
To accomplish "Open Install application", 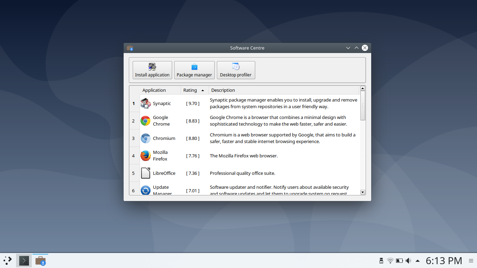I will (x=152, y=70).
